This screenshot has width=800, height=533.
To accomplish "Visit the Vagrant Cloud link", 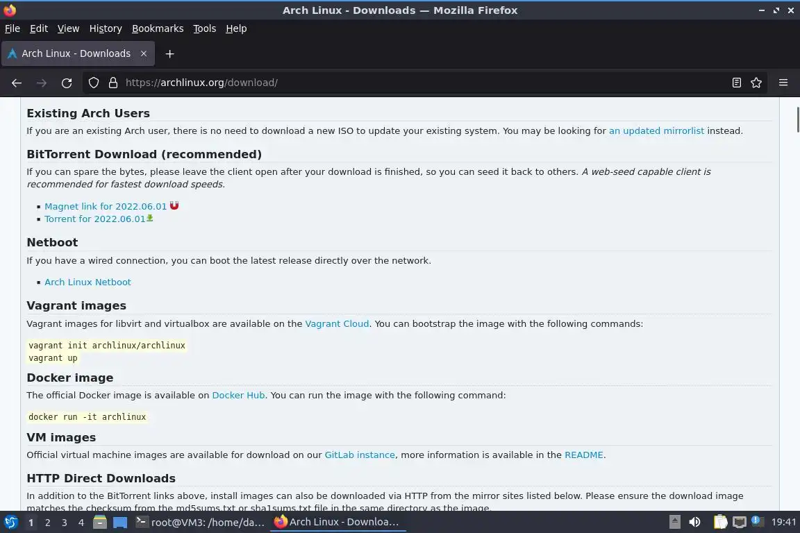I will click(337, 324).
